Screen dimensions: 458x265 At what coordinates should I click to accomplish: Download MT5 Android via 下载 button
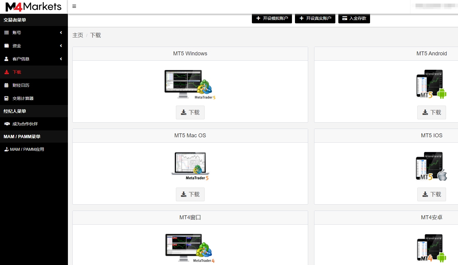[x=432, y=112]
